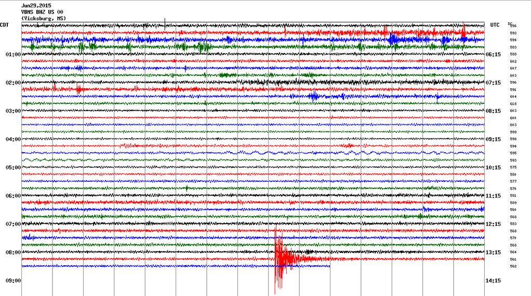This screenshot has height=296, width=531.
Task: Click the DC offset value 602
Action: [513, 62]
